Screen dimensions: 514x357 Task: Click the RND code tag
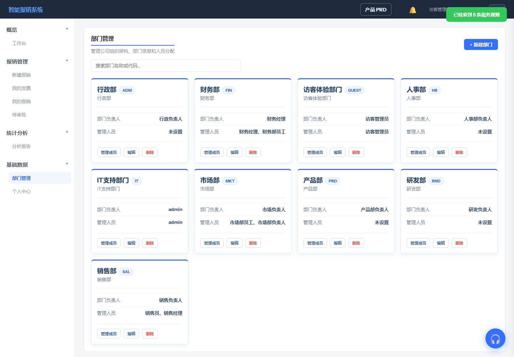pyautogui.click(x=436, y=181)
